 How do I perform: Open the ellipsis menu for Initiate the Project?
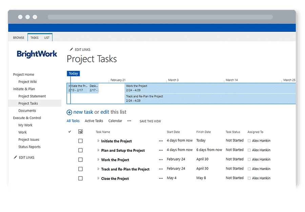point(161,141)
